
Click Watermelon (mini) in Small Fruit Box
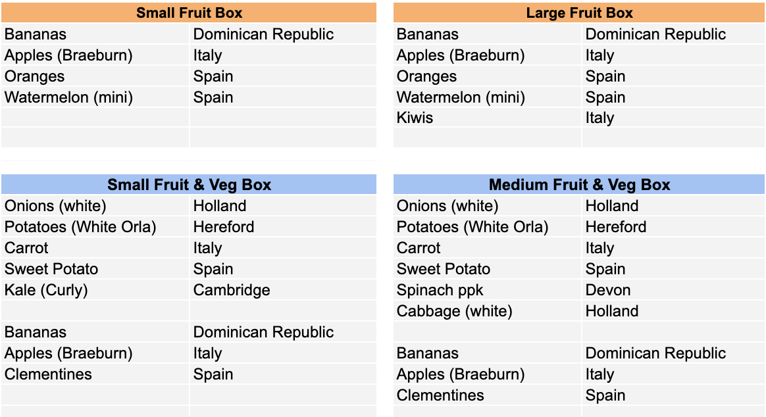tap(95, 97)
